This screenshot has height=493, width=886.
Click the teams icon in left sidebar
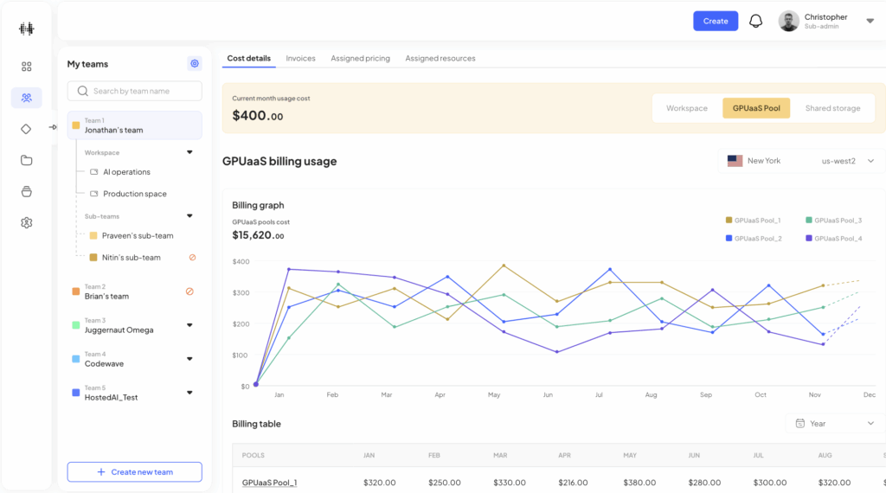[26, 98]
